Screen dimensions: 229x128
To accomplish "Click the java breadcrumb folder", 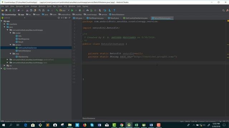I will (45, 15).
